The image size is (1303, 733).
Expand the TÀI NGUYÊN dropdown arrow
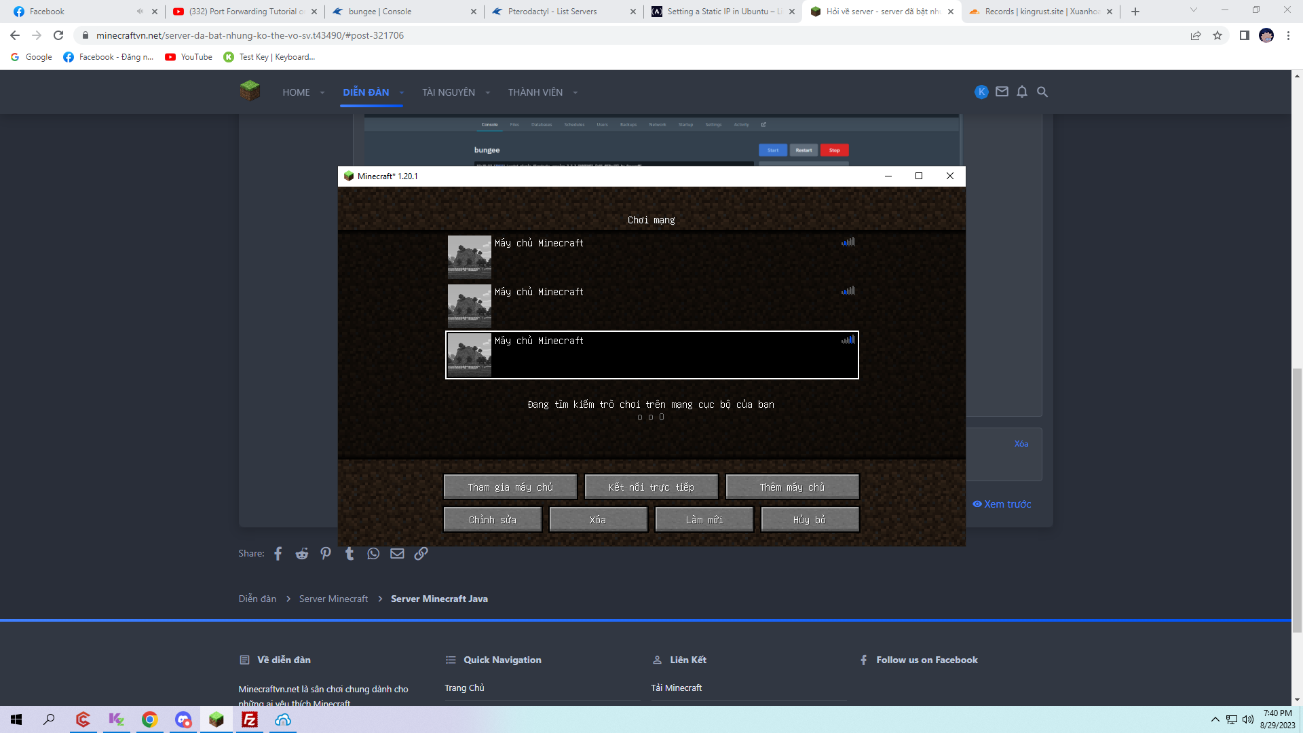pos(487,93)
